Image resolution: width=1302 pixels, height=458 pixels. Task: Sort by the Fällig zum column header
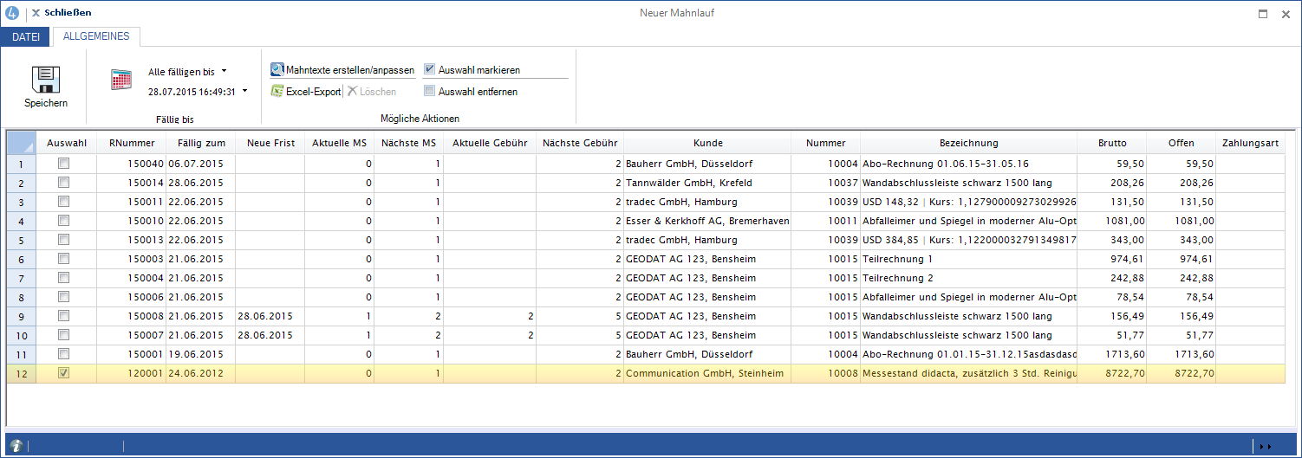[201, 143]
